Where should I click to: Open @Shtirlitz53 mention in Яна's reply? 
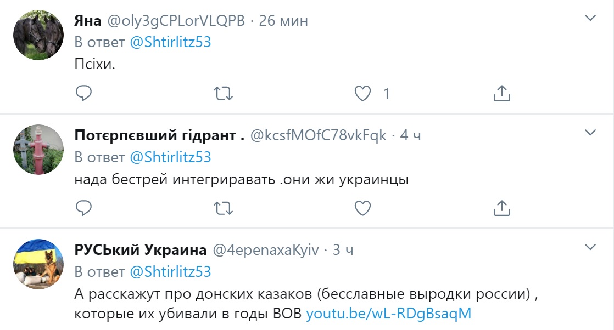(x=170, y=42)
